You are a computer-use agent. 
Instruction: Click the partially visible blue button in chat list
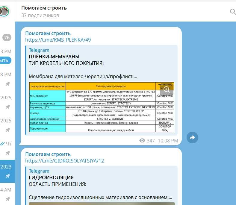tap(6, 60)
